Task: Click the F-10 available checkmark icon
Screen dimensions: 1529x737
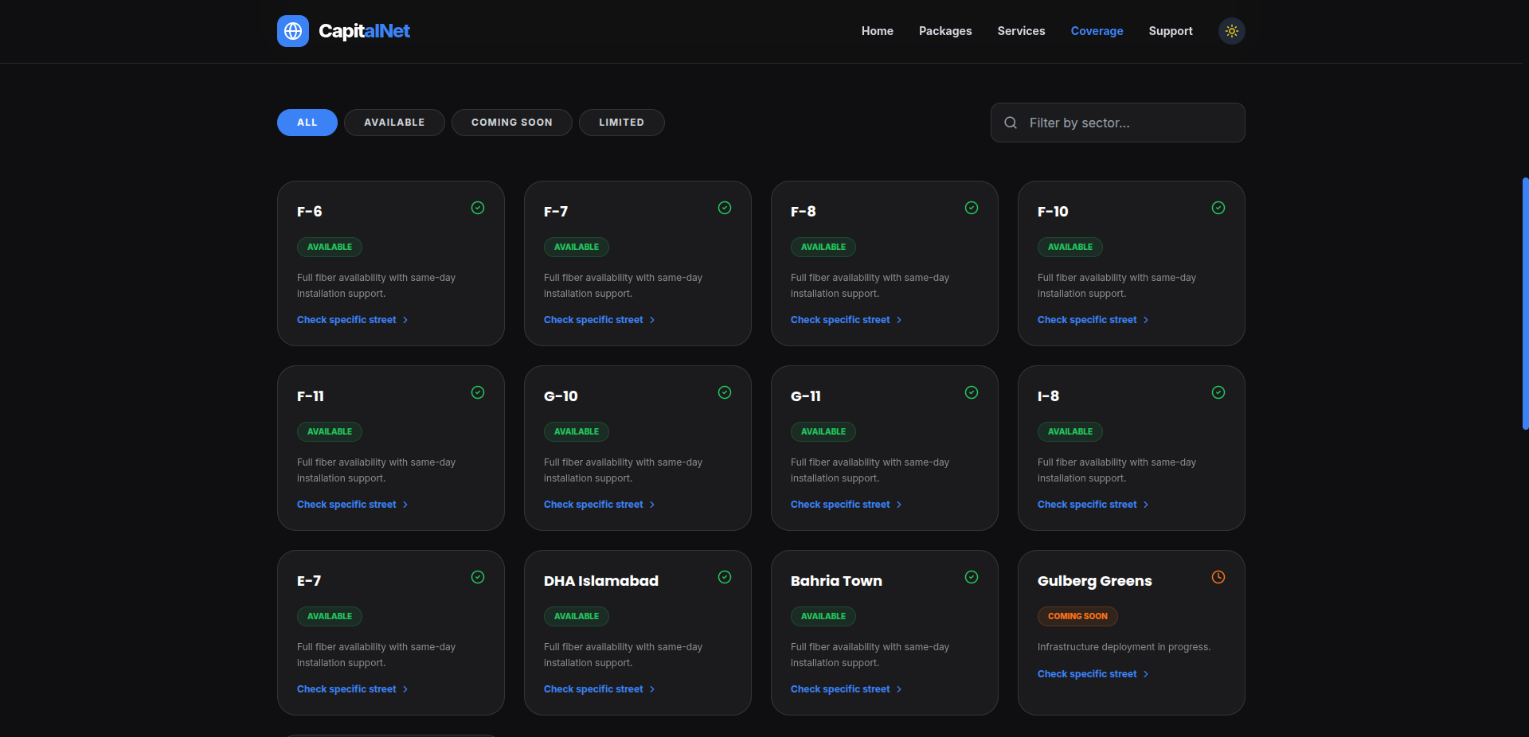Action: pos(1218,208)
